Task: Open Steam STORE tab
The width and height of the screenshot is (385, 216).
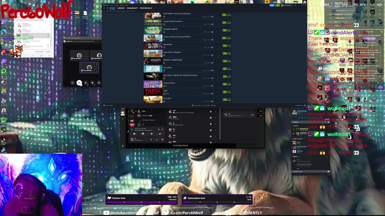Action: (112, 8)
